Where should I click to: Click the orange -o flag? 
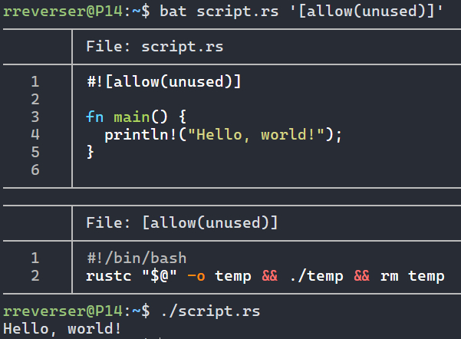(196, 275)
